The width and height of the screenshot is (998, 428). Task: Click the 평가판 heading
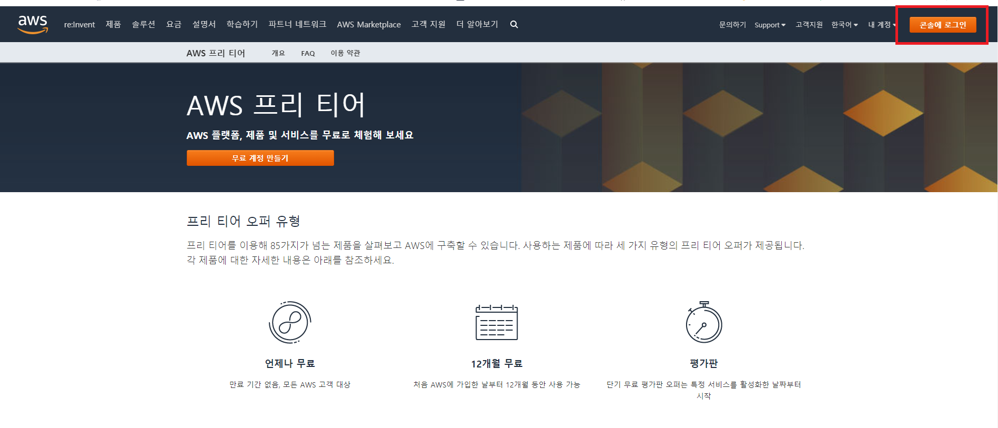pos(704,363)
